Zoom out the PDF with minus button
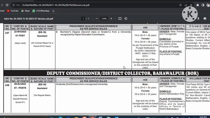 tap(97, 19)
